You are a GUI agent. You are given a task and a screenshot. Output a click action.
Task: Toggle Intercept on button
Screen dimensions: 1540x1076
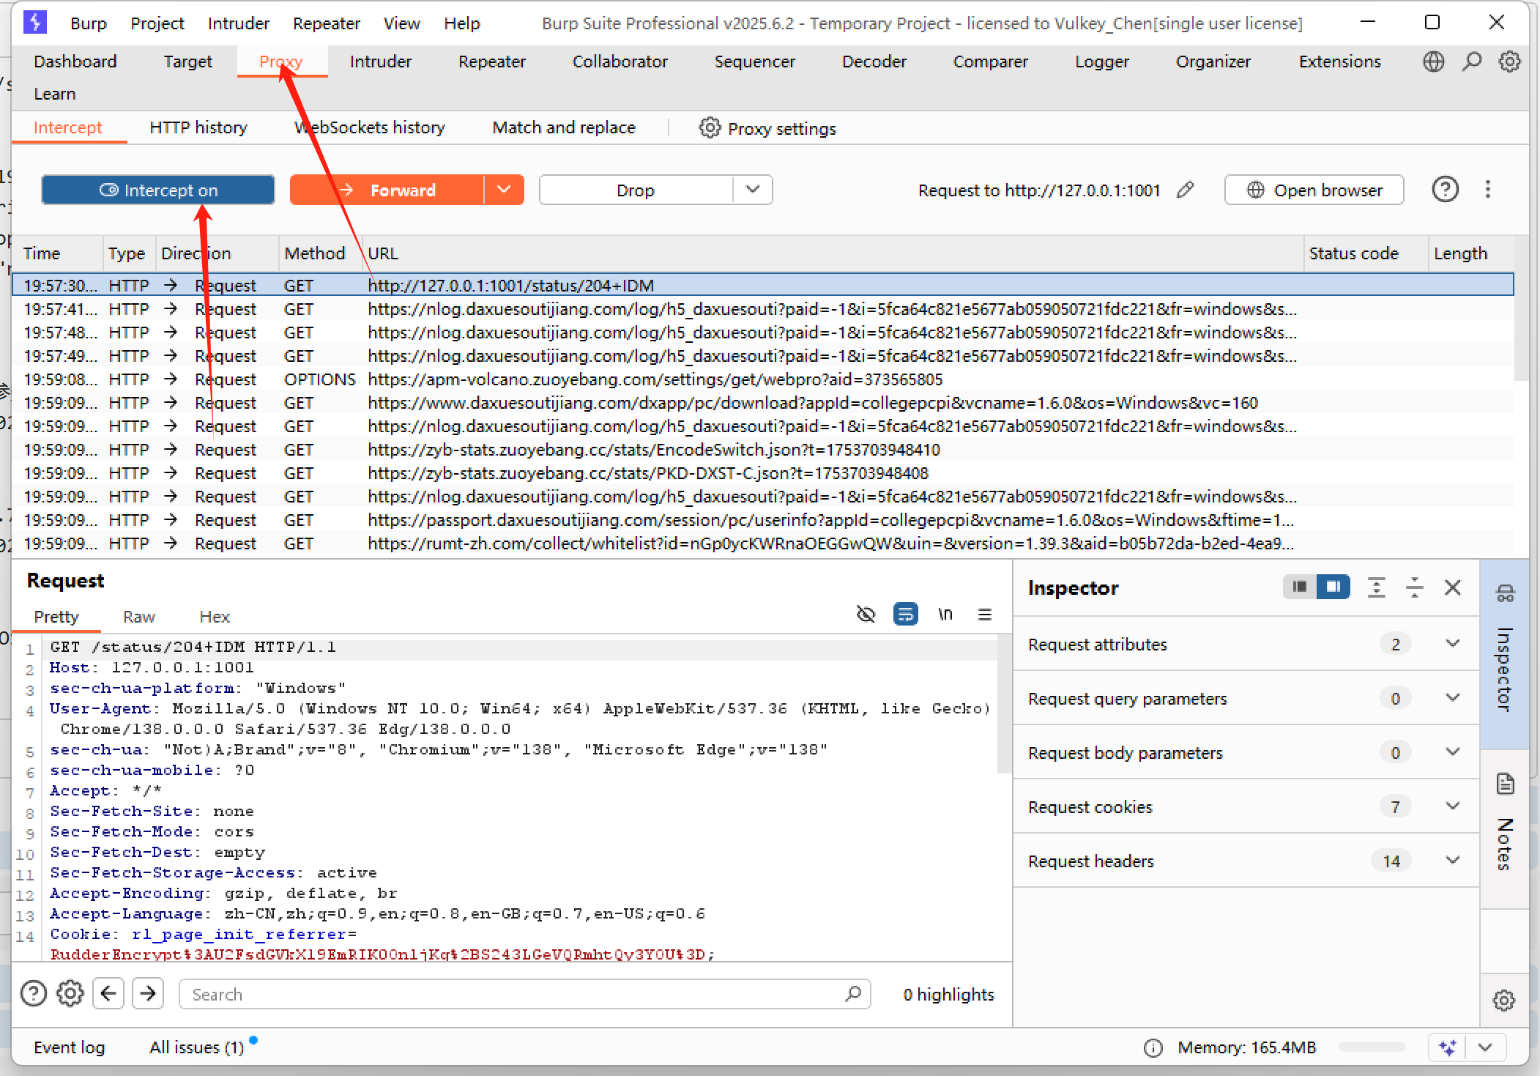click(x=158, y=190)
